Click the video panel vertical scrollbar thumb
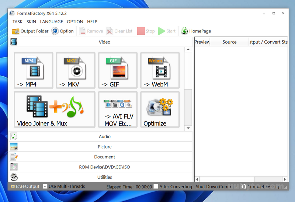Viewport: 295px width, 202px height. pos(188,107)
